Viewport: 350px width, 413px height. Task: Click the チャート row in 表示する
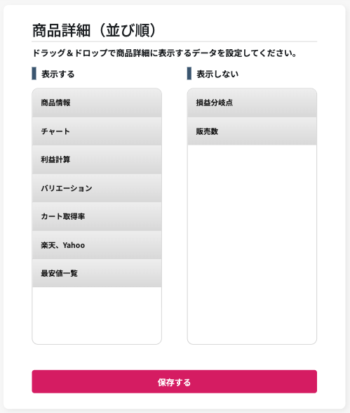[x=97, y=131]
